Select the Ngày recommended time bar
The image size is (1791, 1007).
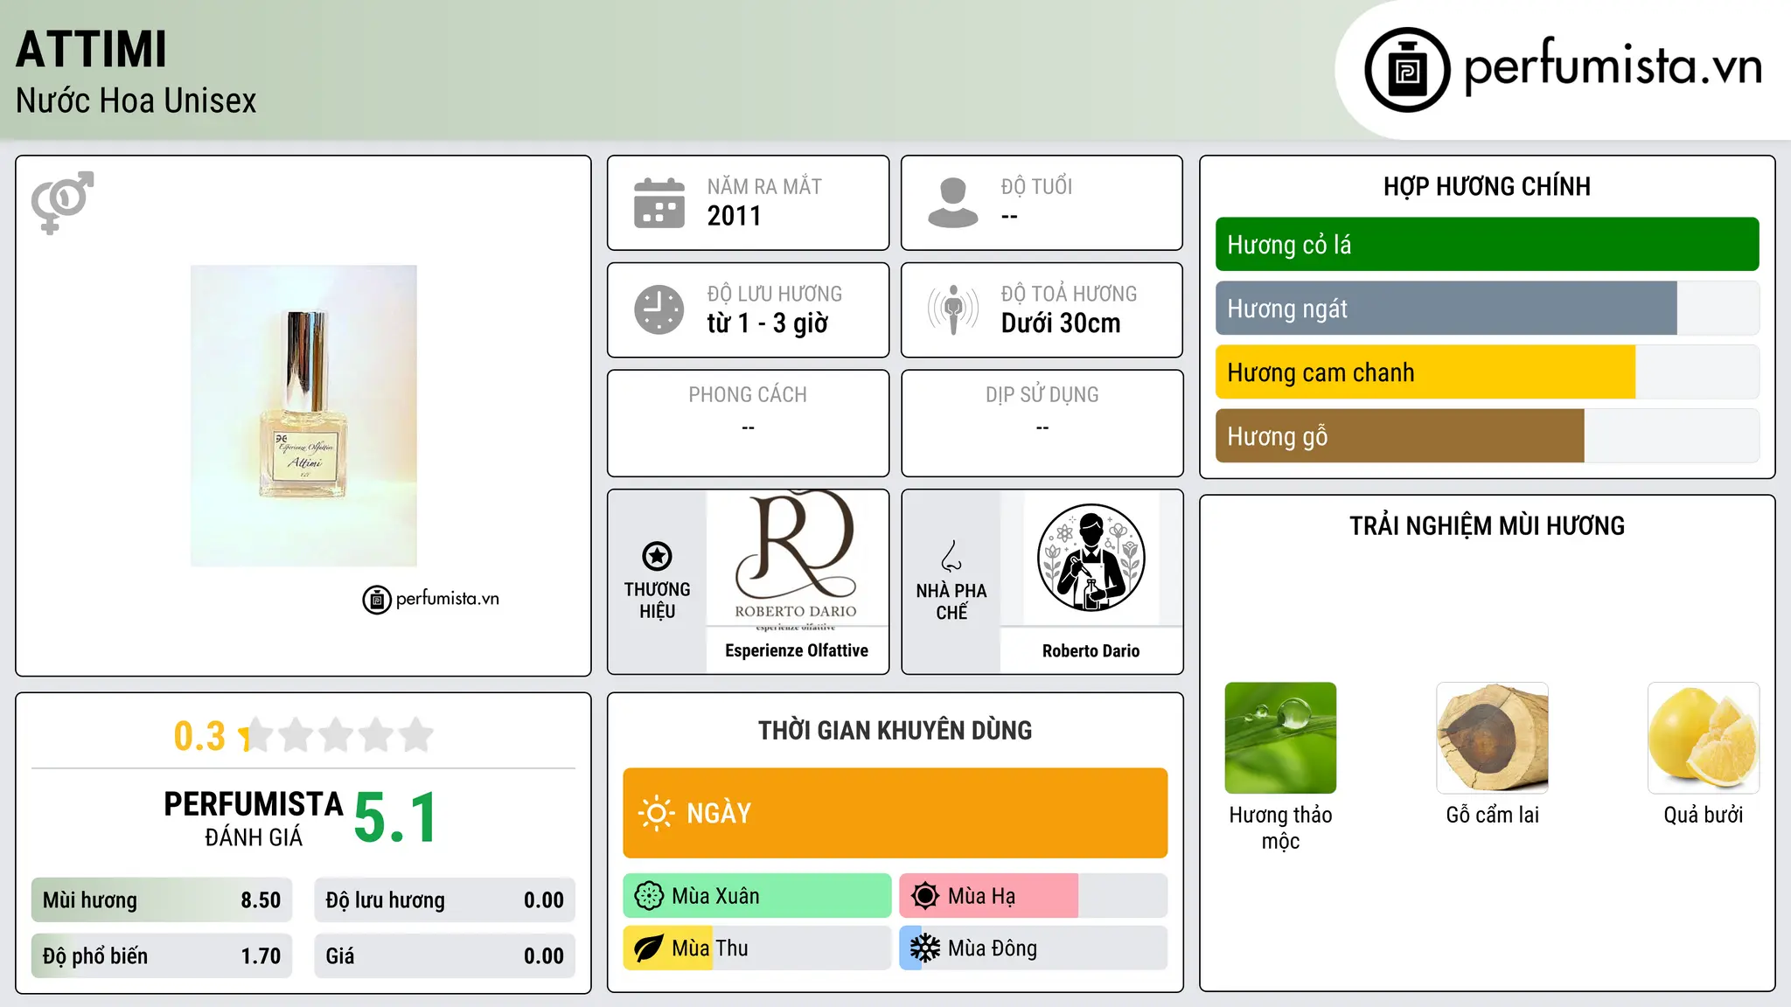[895, 813]
